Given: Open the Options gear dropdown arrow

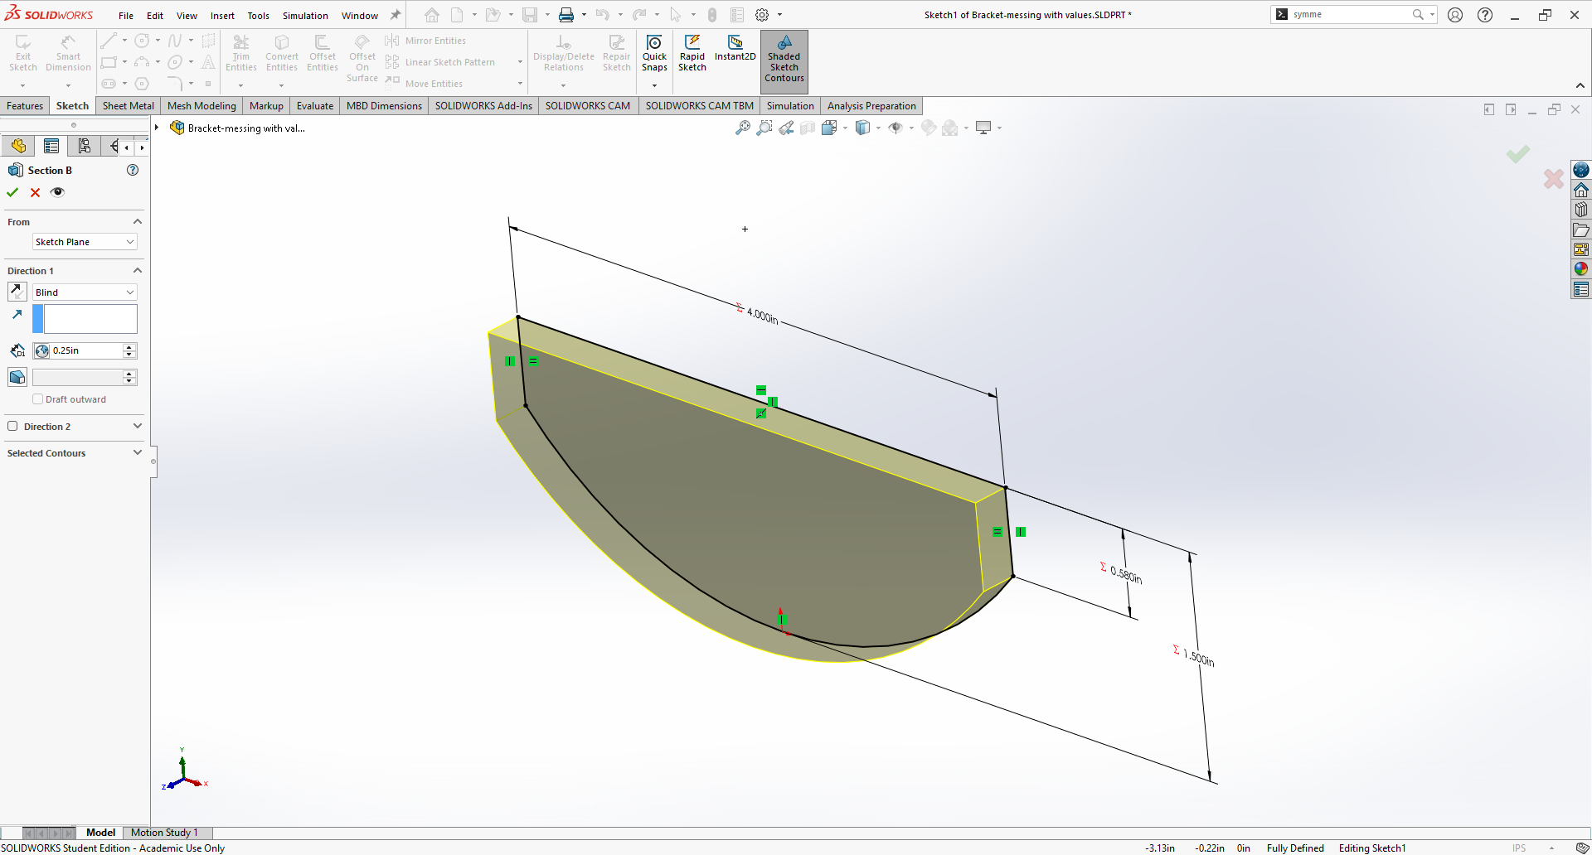Looking at the screenshot, I should [779, 15].
